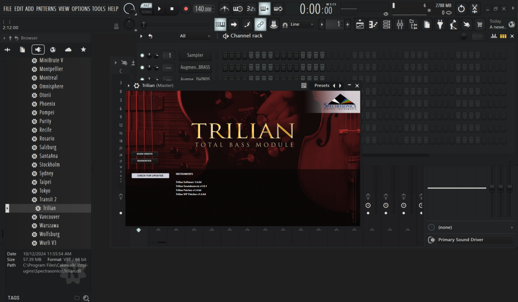
Task: Open the touch controller hand icon
Action: pos(466,24)
